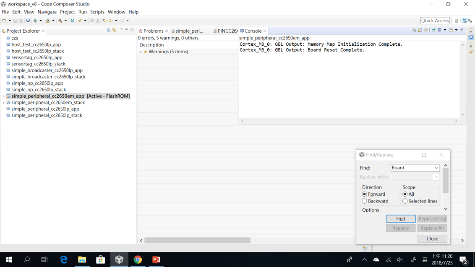The width and height of the screenshot is (475, 267).
Task: Open the Scripts menu
Action: coord(97,12)
